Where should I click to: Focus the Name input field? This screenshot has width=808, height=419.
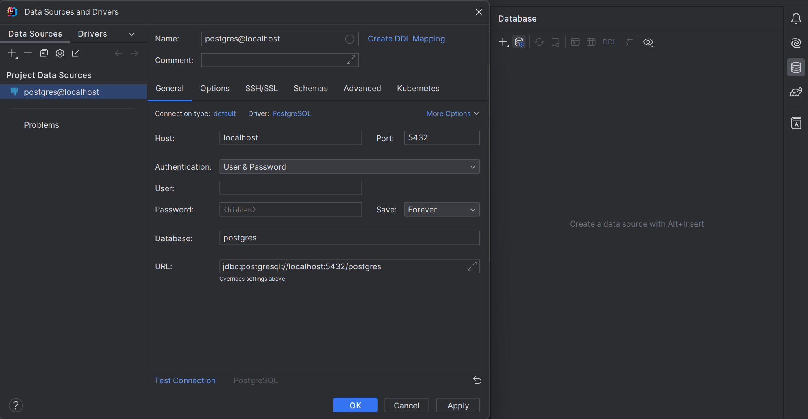tap(280, 39)
